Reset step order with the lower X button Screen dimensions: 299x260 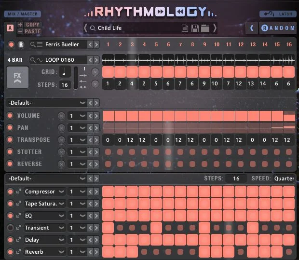[95, 84]
